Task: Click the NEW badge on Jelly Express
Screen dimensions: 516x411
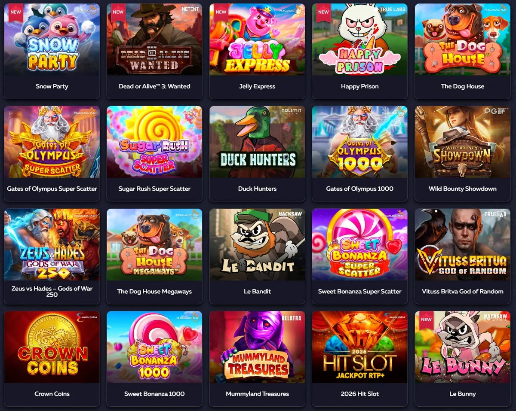Action: 221,12
